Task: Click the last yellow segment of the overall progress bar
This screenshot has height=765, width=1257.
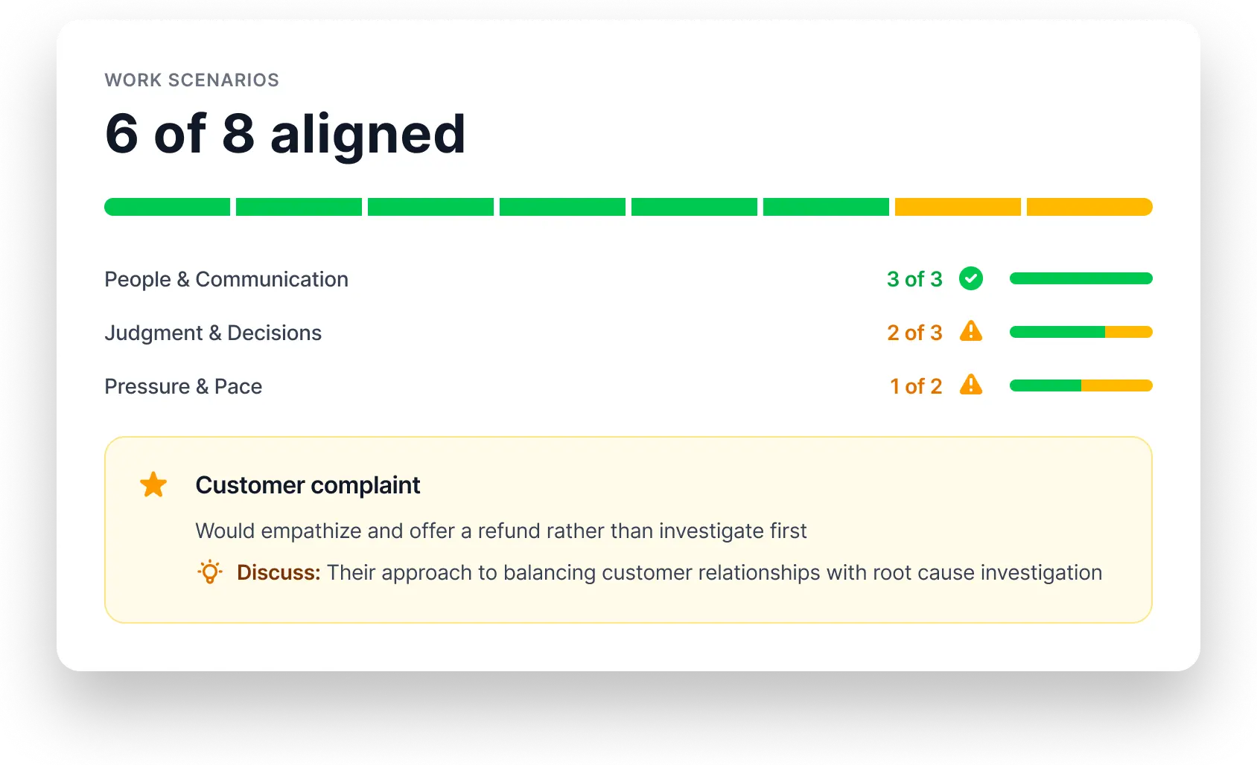Action: pos(1089,206)
